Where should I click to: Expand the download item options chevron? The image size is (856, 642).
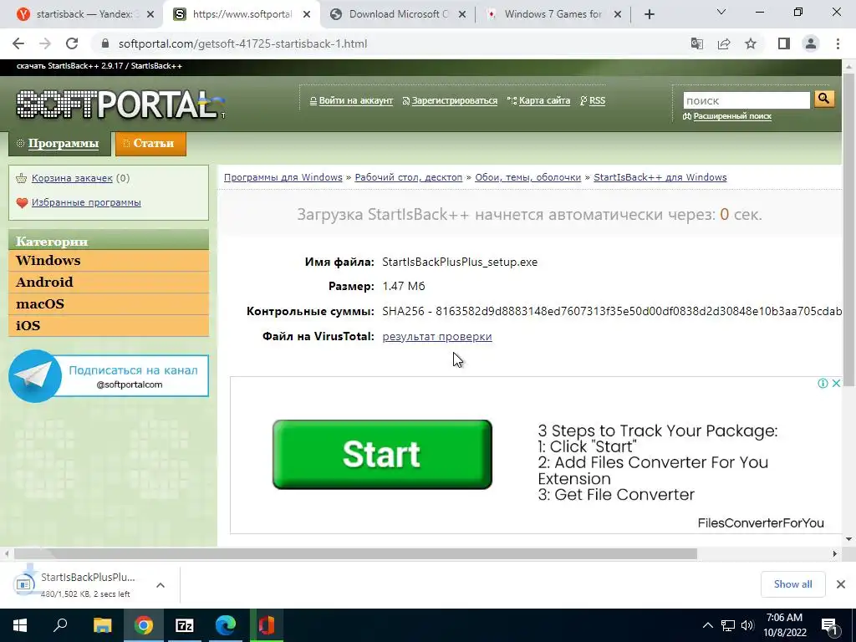pos(160,584)
